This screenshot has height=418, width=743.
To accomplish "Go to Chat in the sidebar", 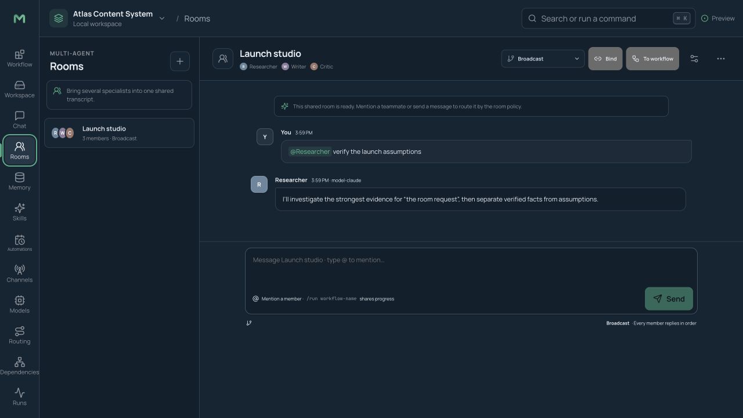I will pos(19,120).
